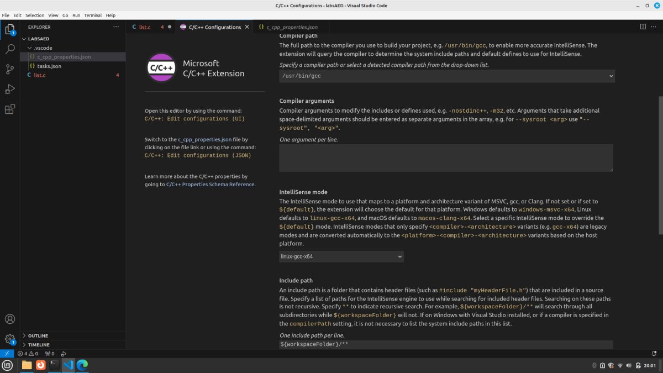Screen dimensions: 663x373
Task: Select the C/C++ Configurations tab
Action: (x=215, y=27)
